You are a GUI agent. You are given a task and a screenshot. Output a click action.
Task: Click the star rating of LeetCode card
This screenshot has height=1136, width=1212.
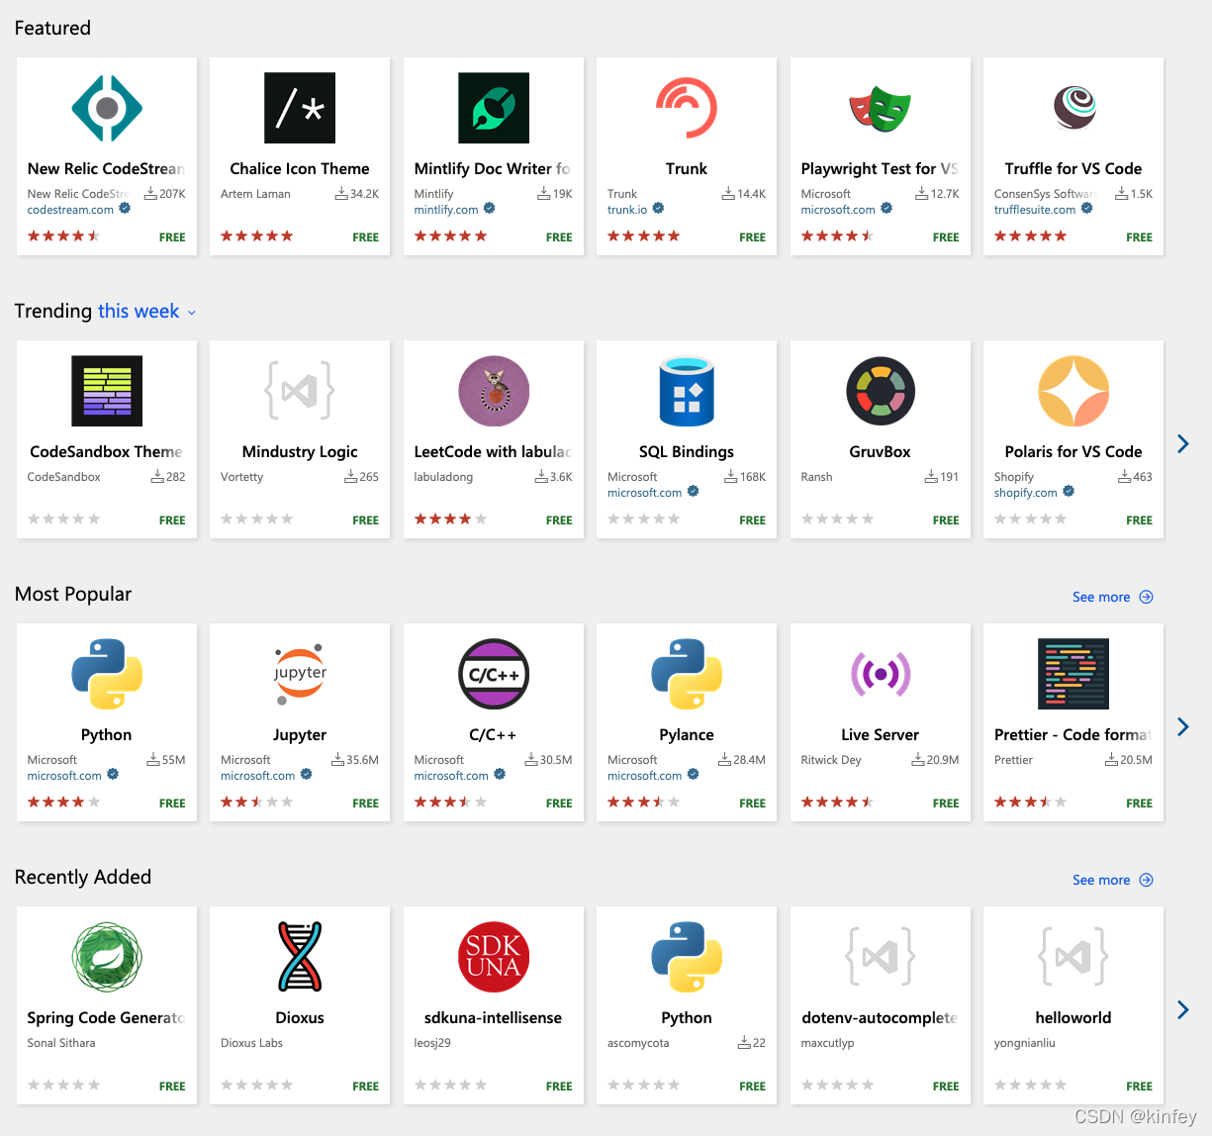coord(450,519)
